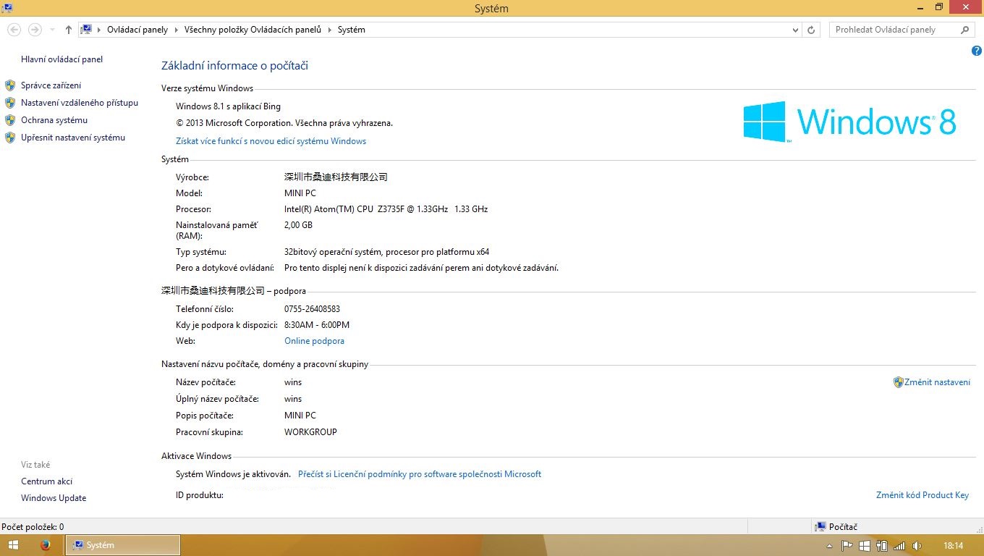This screenshot has width=984, height=556.
Task: Open Centrum akcí link
Action: (x=47, y=481)
